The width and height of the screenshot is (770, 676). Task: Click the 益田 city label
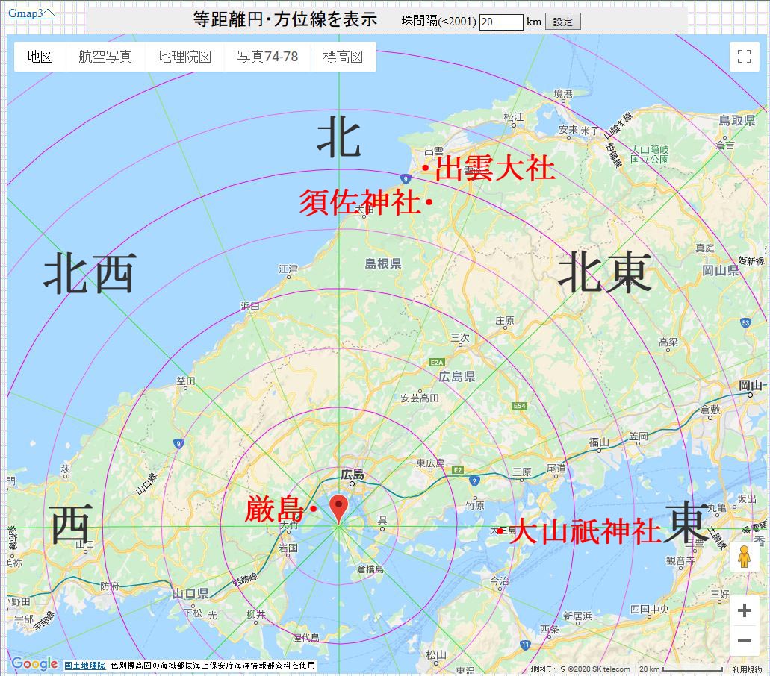[186, 381]
